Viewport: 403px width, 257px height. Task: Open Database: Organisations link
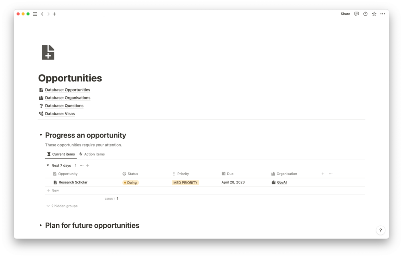click(x=67, y=98)
